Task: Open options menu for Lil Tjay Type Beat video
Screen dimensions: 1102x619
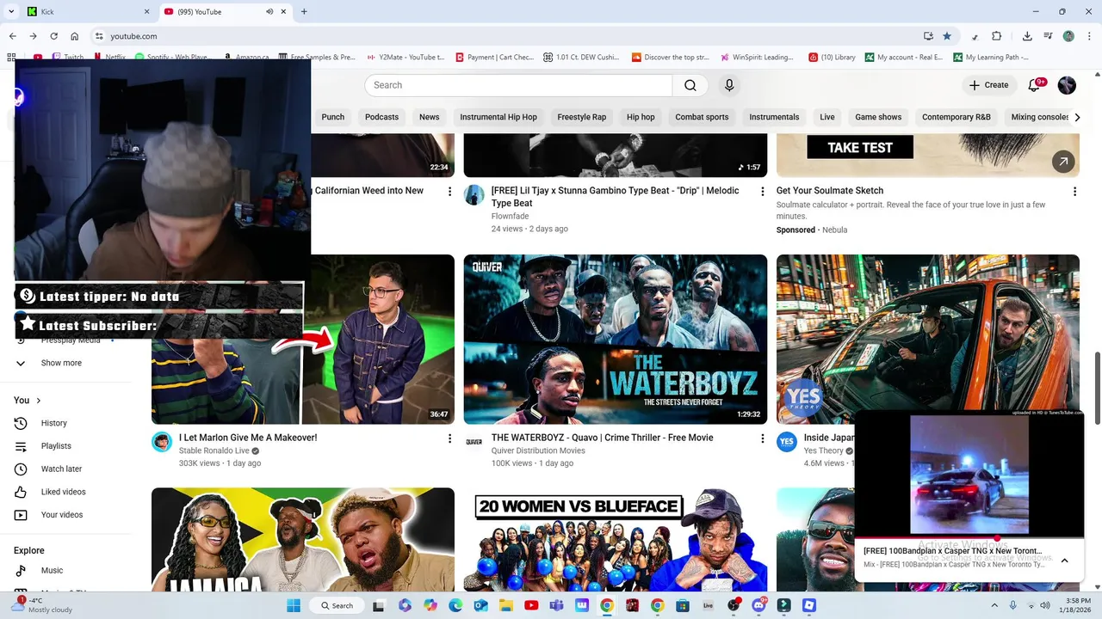Action: tap(762, 192)
